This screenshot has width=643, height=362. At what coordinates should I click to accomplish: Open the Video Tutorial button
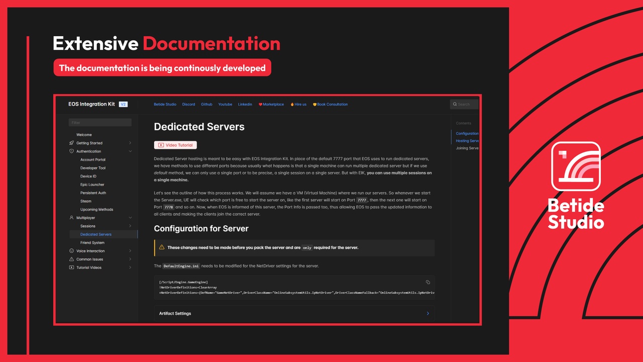(x=175, y=145)
